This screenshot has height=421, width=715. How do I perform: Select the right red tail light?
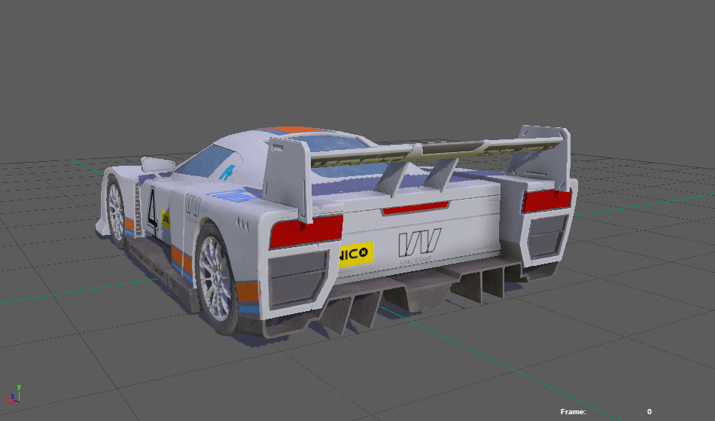click(x=547, y=200)
